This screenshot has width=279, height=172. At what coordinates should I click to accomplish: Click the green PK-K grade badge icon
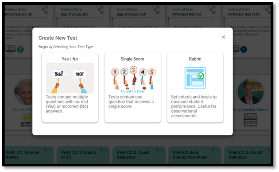click(20, 49)
